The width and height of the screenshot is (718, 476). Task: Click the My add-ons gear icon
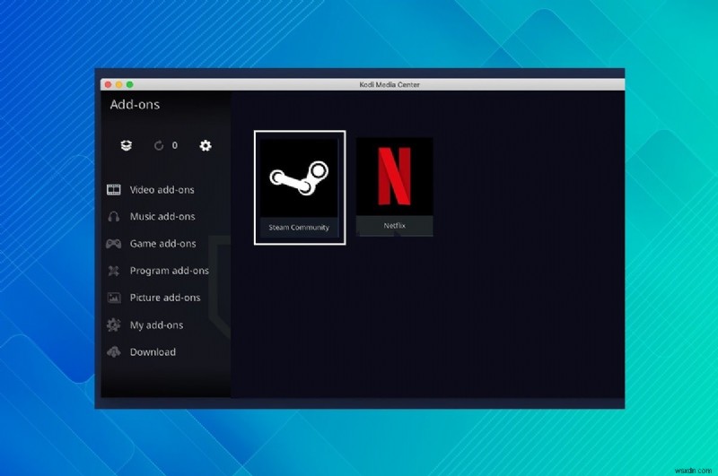[114, 325]
